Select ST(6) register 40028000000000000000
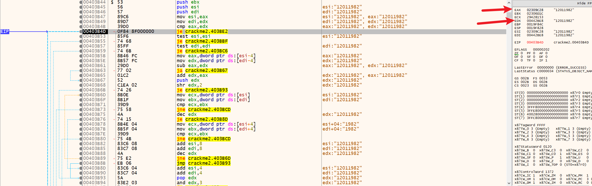Image resolution: width=592 pixels, height=186 pixels. point(547,114)
